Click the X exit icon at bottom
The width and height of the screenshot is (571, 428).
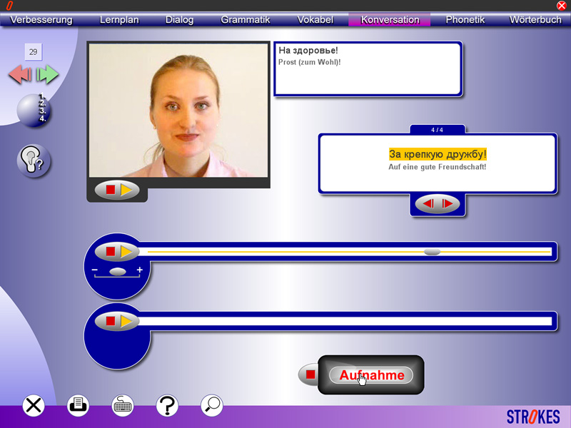point(34,405)
